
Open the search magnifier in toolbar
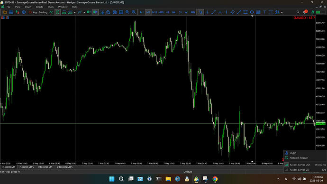[x=298, y=12]
